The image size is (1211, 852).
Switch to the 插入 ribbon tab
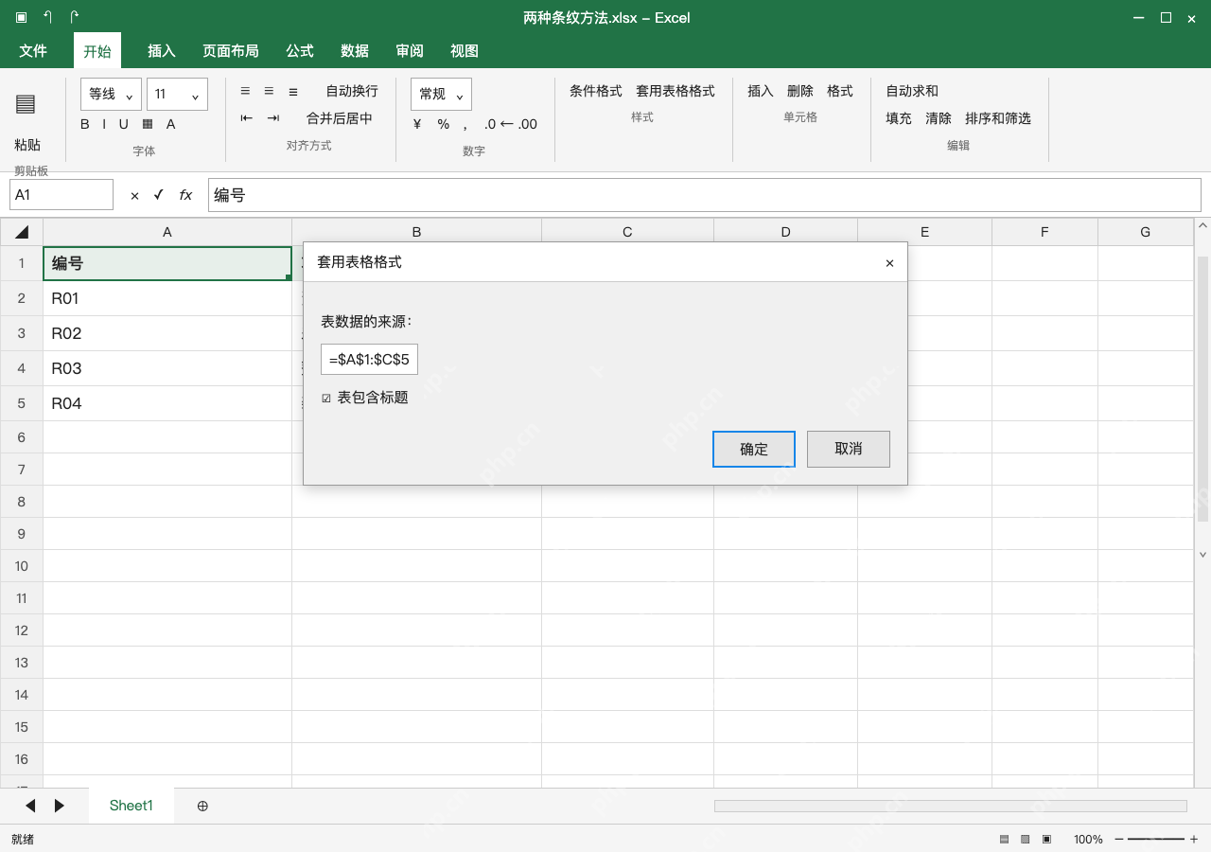tap(162, 51)
